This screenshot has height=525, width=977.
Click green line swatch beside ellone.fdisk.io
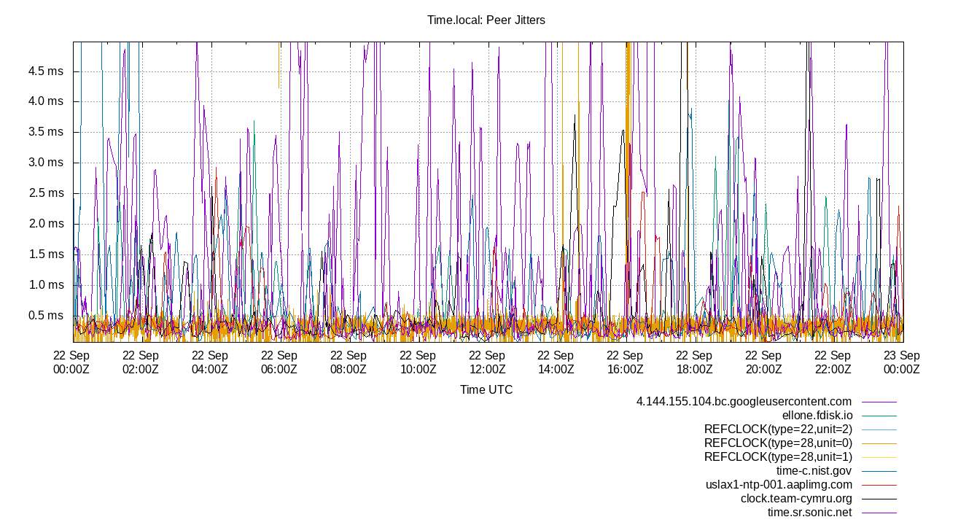click(x=879, y=416)
